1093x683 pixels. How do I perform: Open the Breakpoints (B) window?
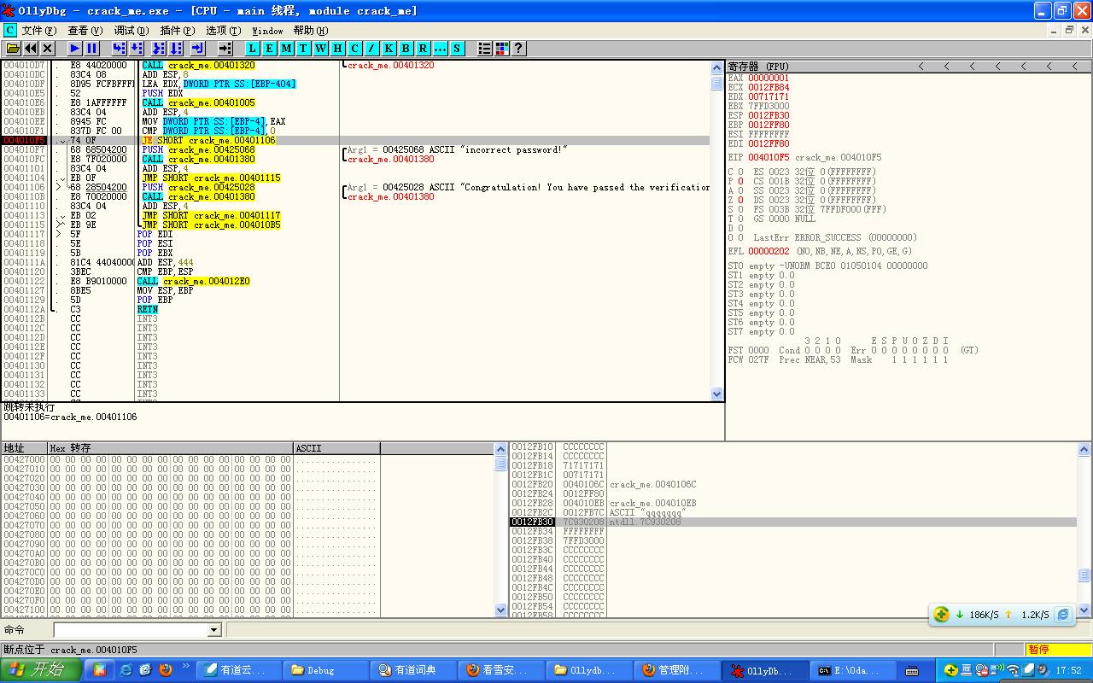click(406, 49)
